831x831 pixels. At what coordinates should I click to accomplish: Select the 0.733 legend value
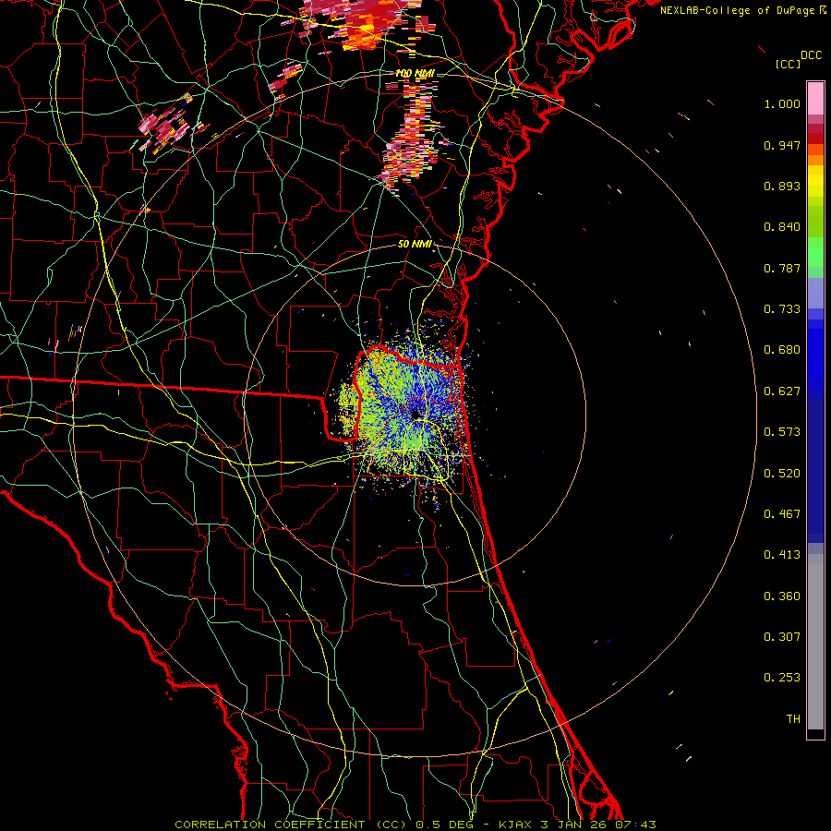[782, 309]
